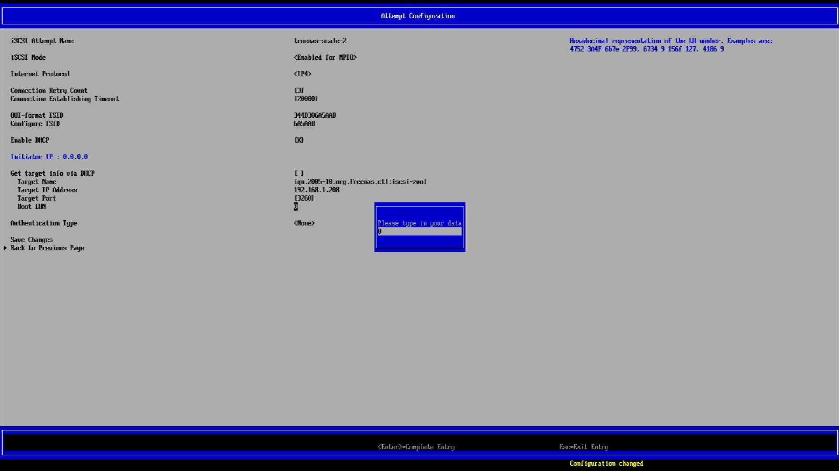Select the Target Name iqn value
Screen dimensions: 839x471
(x=360, y=181)
